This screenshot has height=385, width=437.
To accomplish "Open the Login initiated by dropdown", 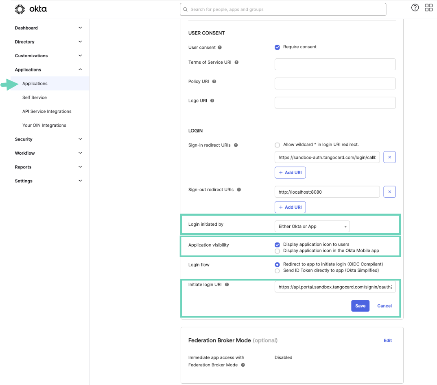I will 312,226.
